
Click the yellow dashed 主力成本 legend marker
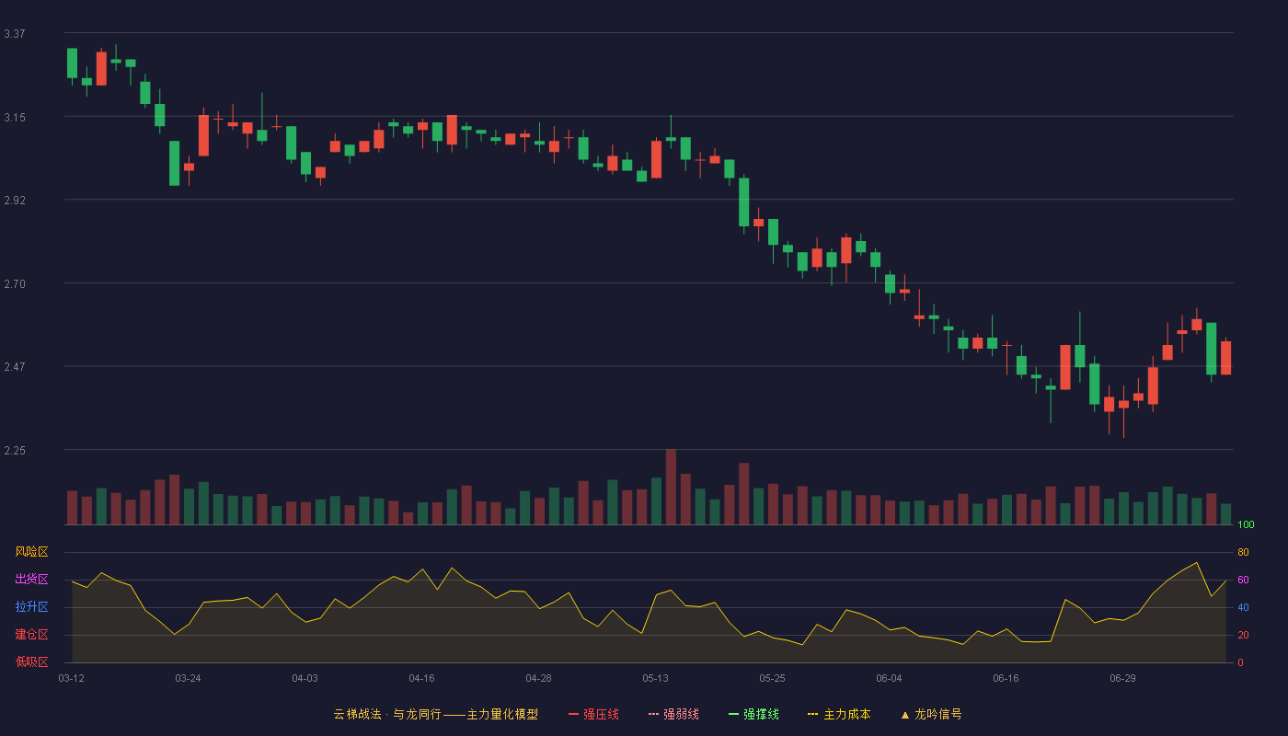point(813,714)
